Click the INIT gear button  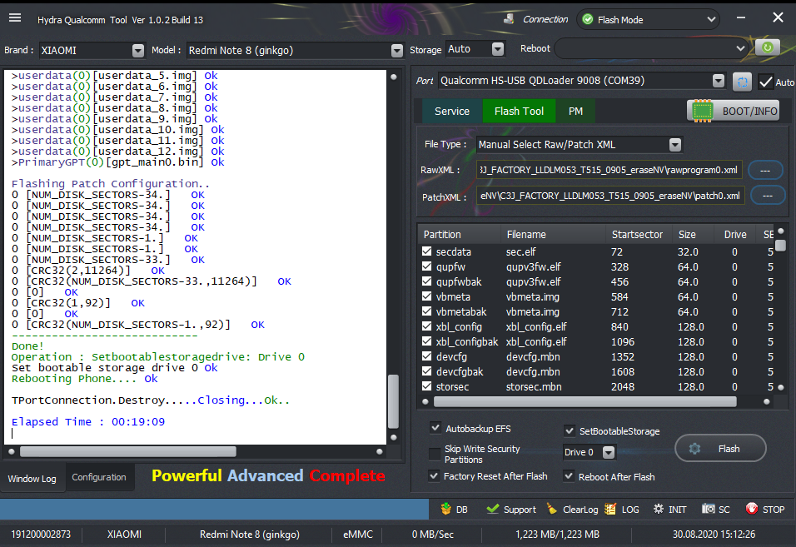[669, 509]
